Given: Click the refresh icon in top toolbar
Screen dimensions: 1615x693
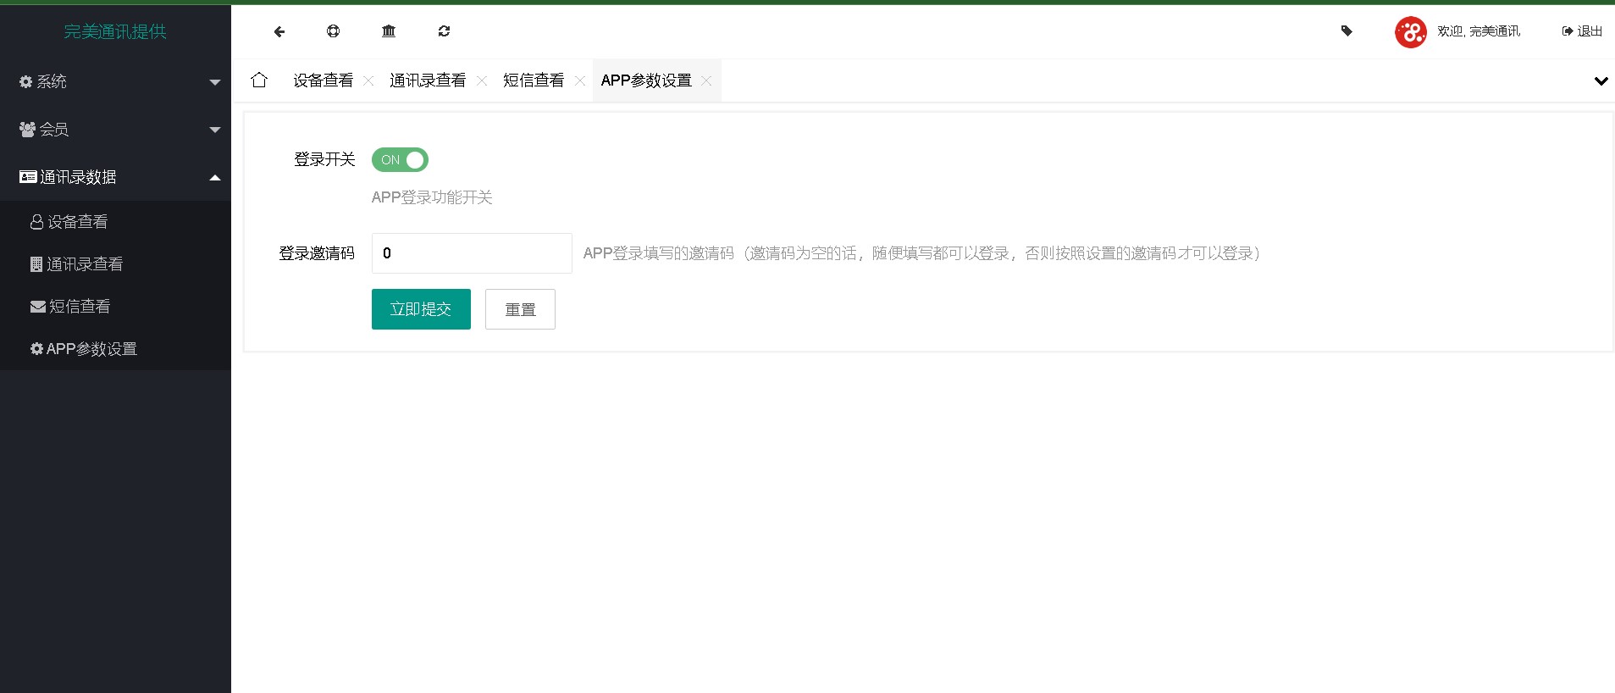Looking at the screenshot, I should (444, 31).
